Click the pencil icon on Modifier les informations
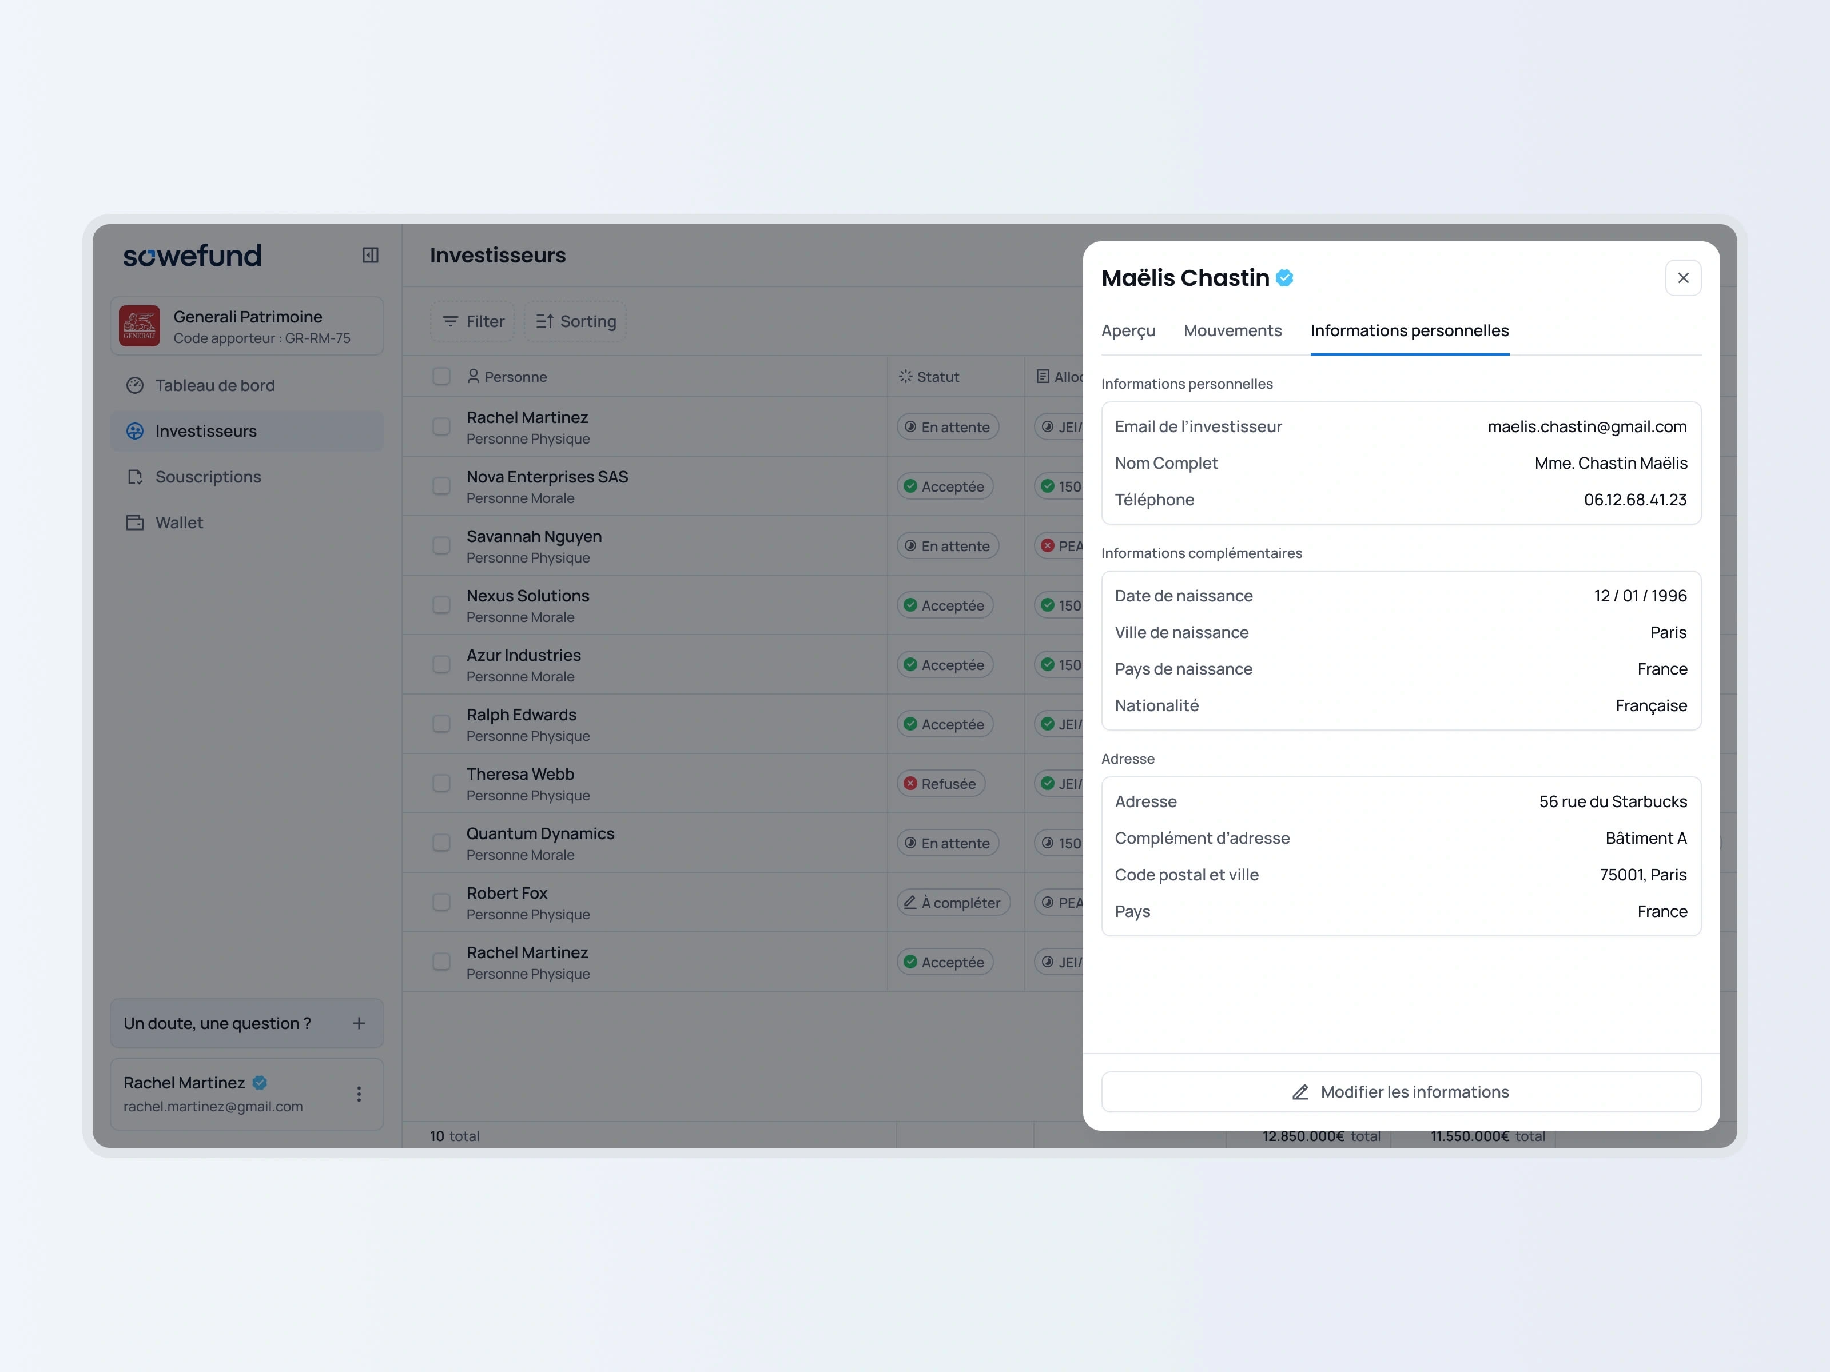 (1300, 1092)
